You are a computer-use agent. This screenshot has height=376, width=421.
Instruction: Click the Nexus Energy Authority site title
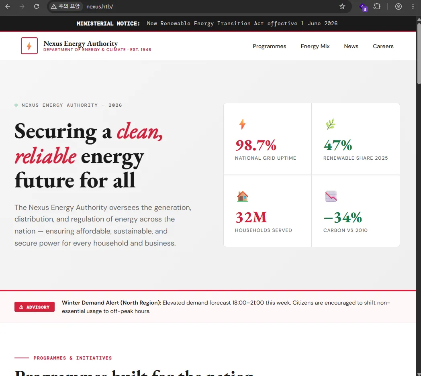click(81, 43)
